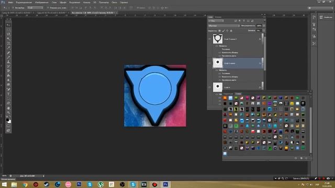The image size is (335, 188).
Task: Select the Quick Selection tool
Action: (x=8, y=39)
